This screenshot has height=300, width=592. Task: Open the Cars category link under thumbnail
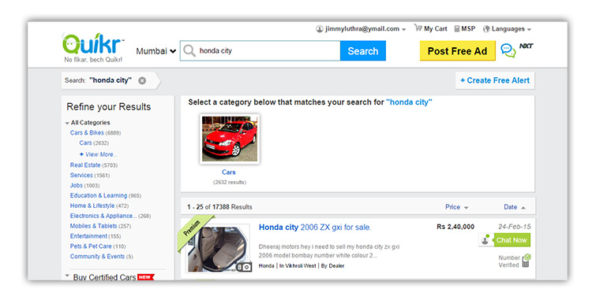(229, 172)
